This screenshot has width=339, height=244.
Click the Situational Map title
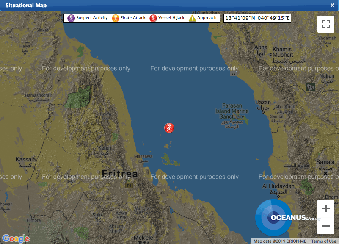coord(26,6)
